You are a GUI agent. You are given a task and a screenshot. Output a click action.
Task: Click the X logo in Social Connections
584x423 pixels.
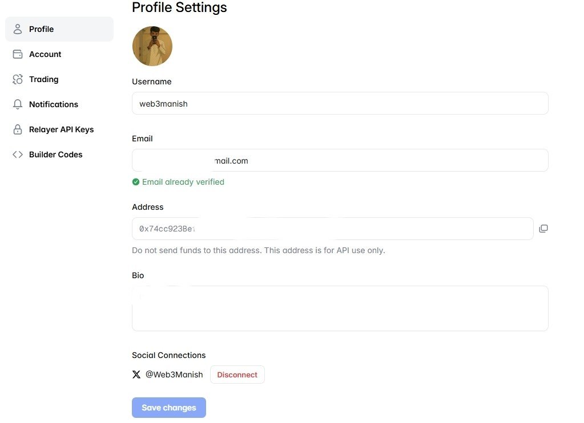point(136,375)
